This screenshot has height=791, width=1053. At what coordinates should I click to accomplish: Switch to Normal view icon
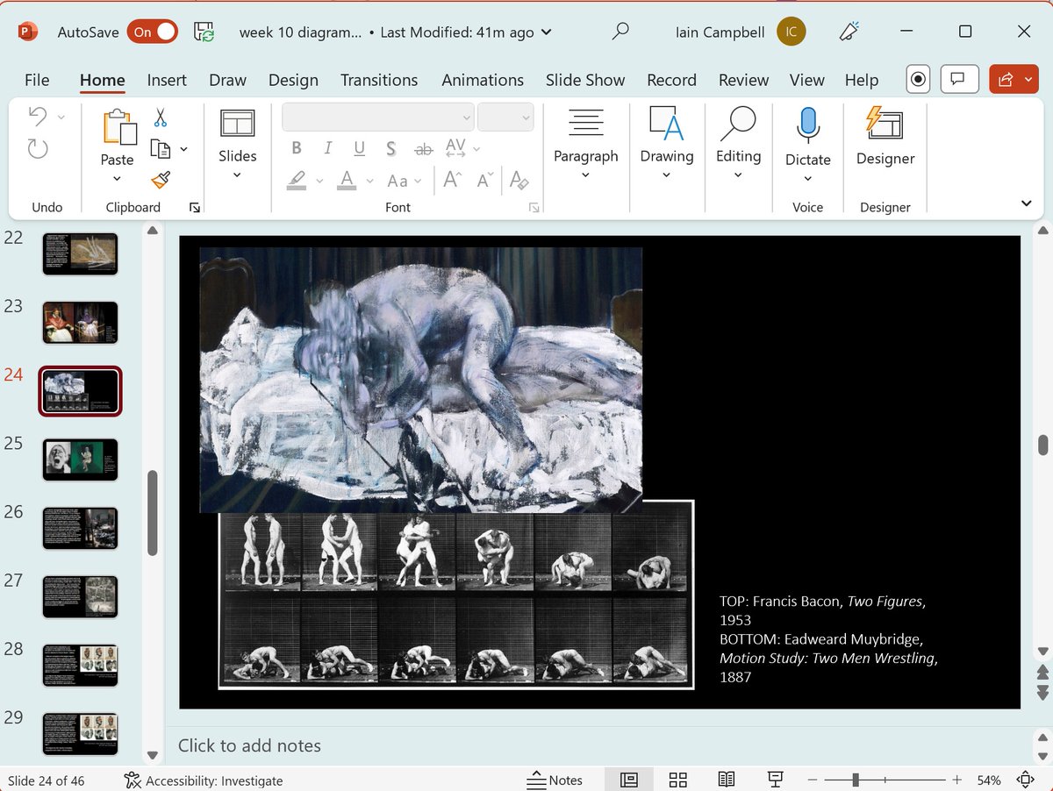click(x=629, y=780)
